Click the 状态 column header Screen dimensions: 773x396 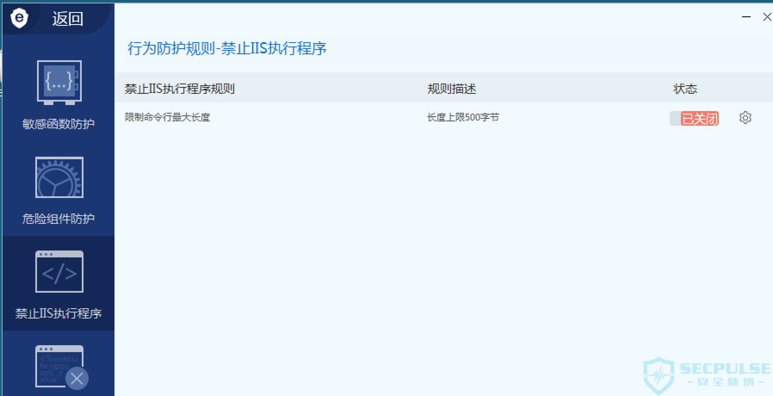click(685, 89)
